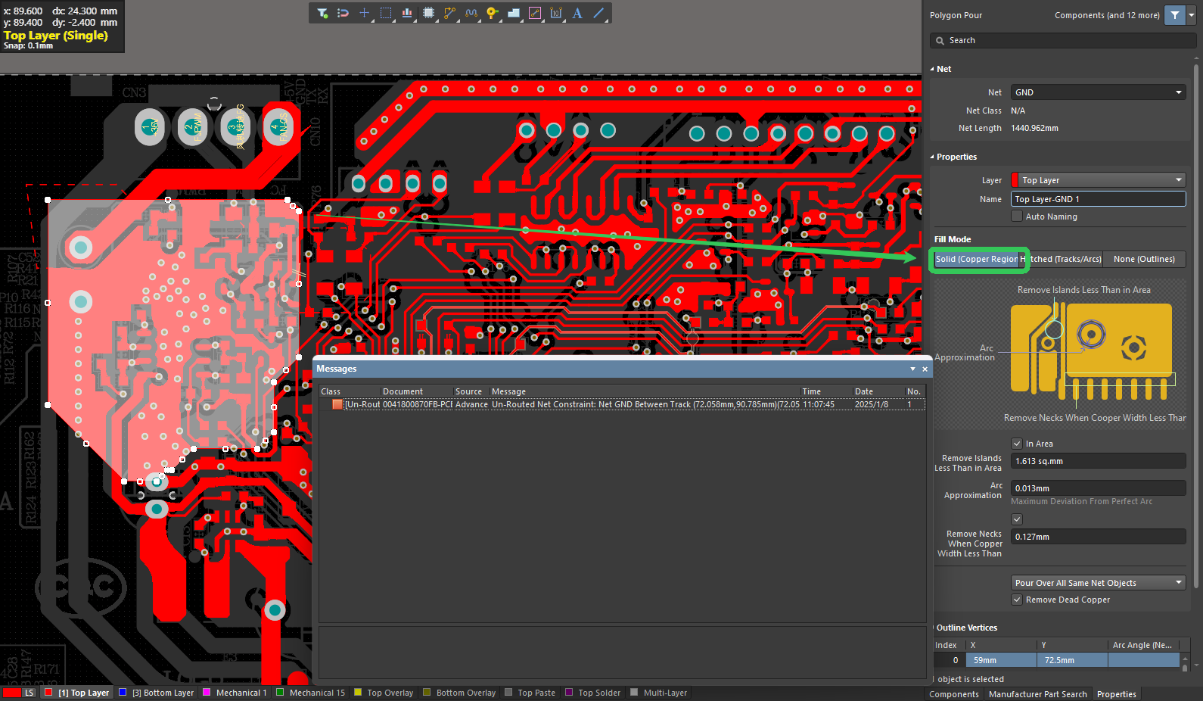Enable the Auto Naming checkbox
This screenshot has width=1203, height=701.
coord(1017,217)
